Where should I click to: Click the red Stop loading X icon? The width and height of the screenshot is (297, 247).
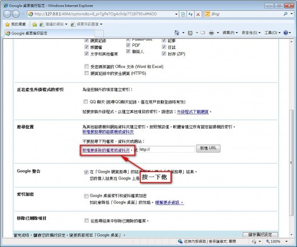pos(198,14)
